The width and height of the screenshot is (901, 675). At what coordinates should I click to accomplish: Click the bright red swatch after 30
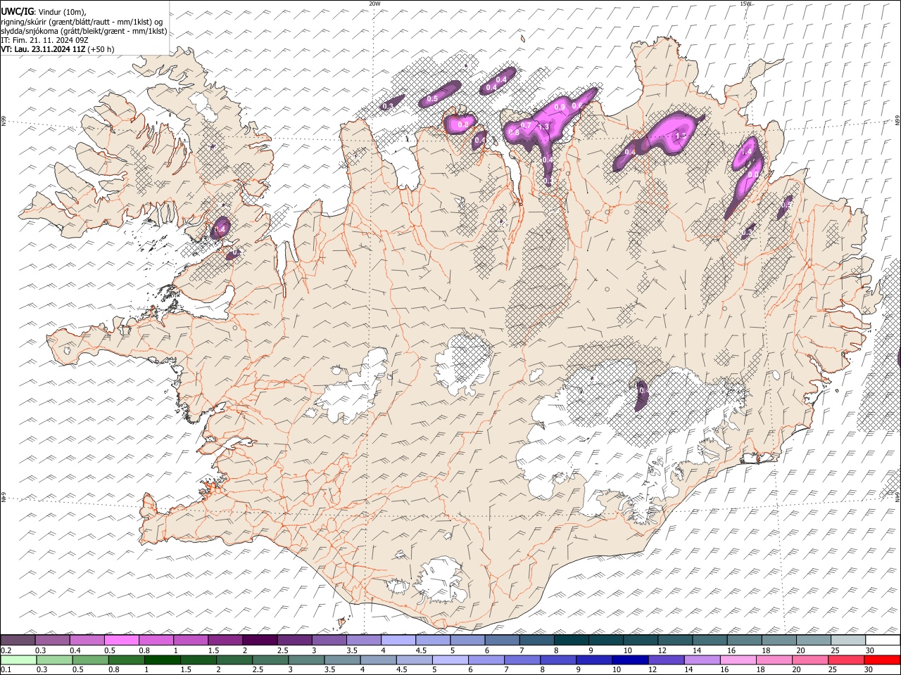point(882,660)
